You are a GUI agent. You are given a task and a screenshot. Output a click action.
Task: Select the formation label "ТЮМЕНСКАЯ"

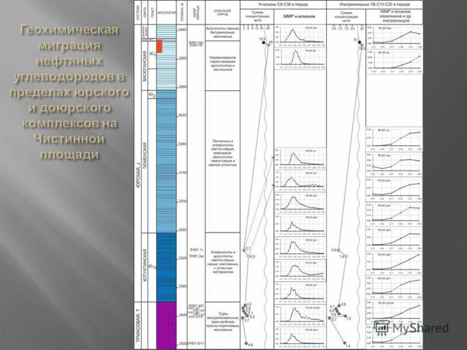point(145,156)
